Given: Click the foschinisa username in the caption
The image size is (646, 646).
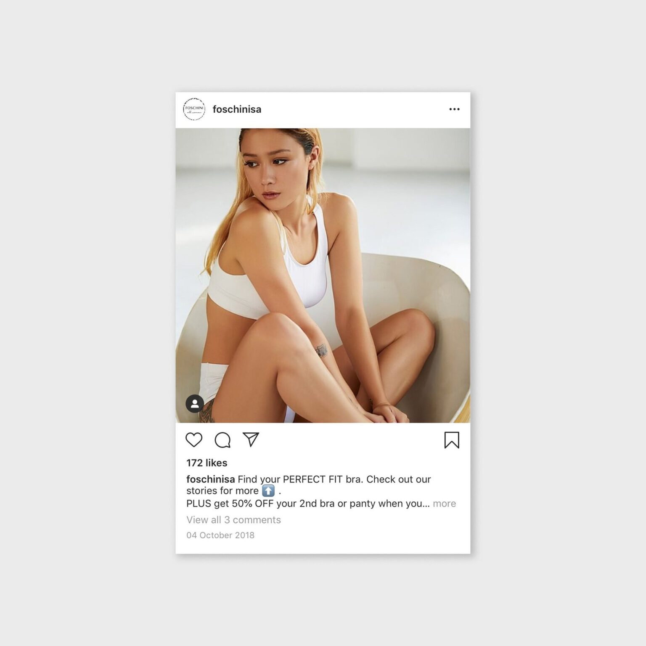Looking at the screenshot, I should coord(210,479).
